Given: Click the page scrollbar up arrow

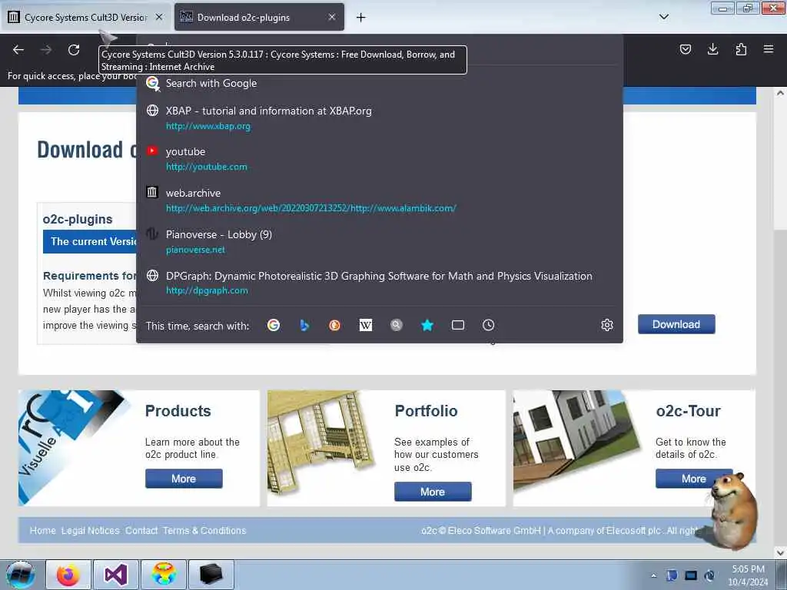Looking at the screenshot, I should pos(780,93).
